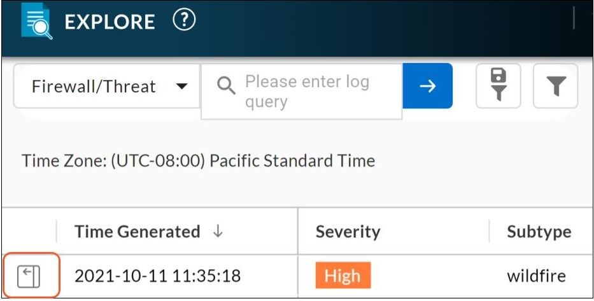Click the save filter icon
This screenshot has width=594, height=301.
499,85
